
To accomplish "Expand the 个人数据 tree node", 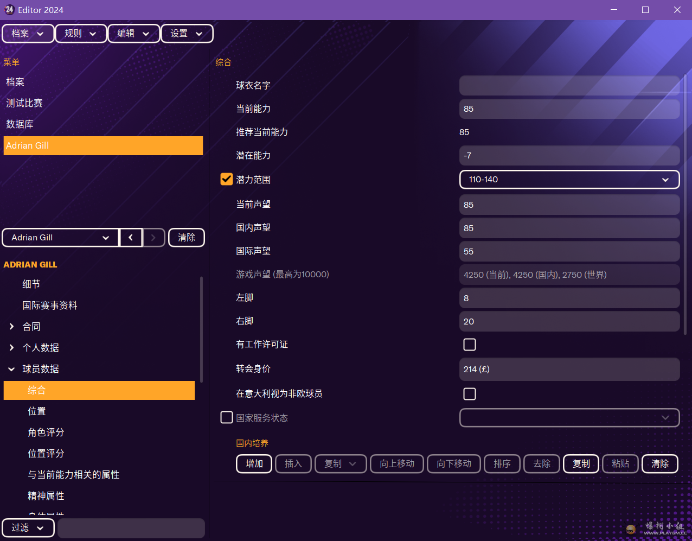I will pyautogui.click(x=12, y=348).
